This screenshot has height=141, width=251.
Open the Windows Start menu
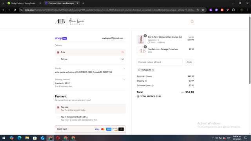[4, 138]
